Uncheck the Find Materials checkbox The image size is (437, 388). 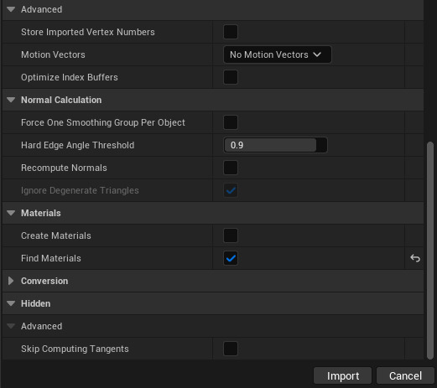(x=231, y=258)
